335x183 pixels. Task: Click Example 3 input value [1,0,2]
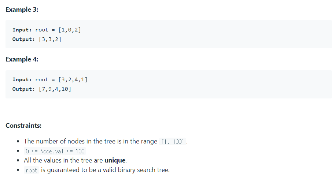(70, 30)
